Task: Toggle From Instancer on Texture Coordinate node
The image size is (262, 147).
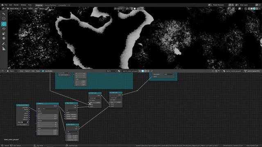Action: click(18, 125)
